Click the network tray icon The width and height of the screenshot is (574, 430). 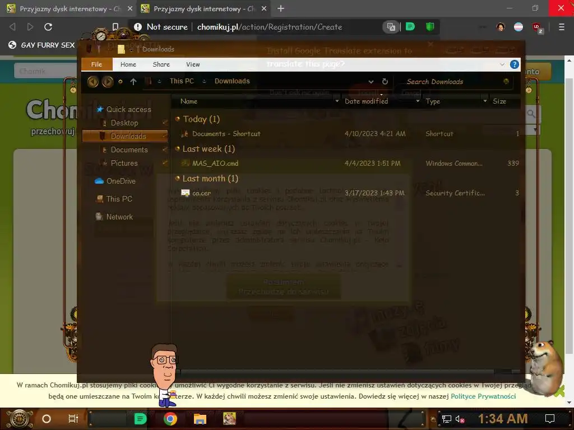pyautogui.click(x=446, y=419)
